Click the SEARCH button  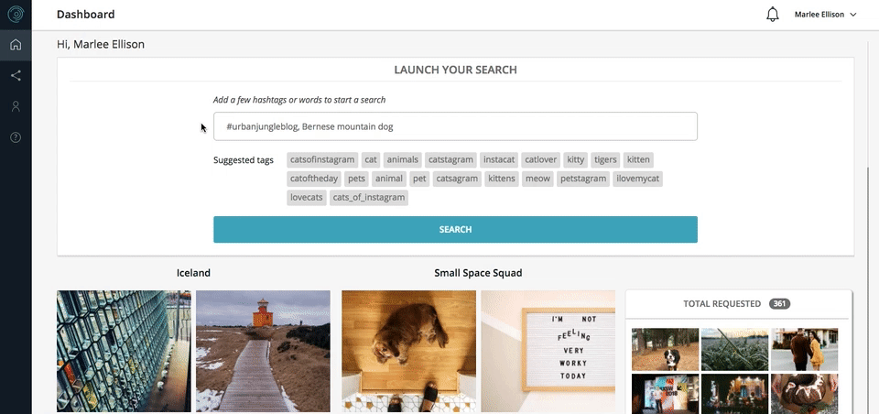455,229
